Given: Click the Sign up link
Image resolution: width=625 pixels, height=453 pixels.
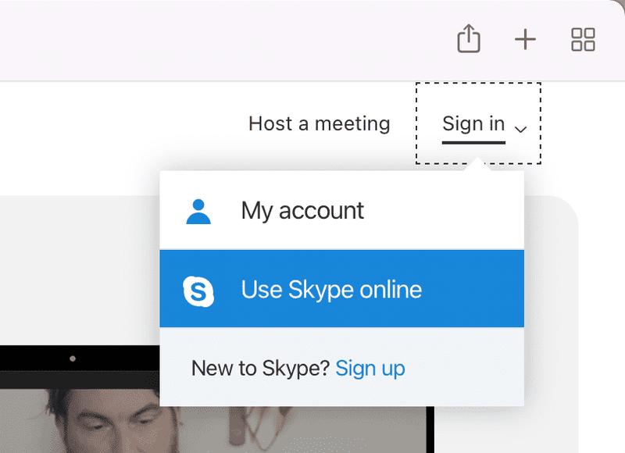Looking at the screenshot, I should pyautogui.click(x=370, y=368).
